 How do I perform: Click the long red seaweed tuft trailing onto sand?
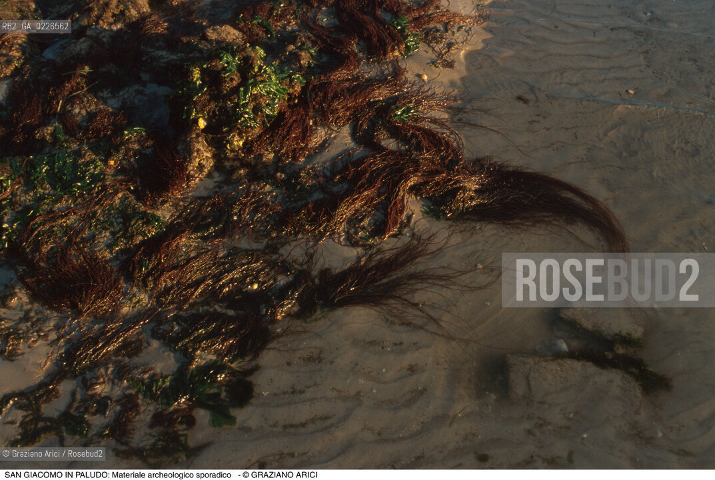pos(546,200)
